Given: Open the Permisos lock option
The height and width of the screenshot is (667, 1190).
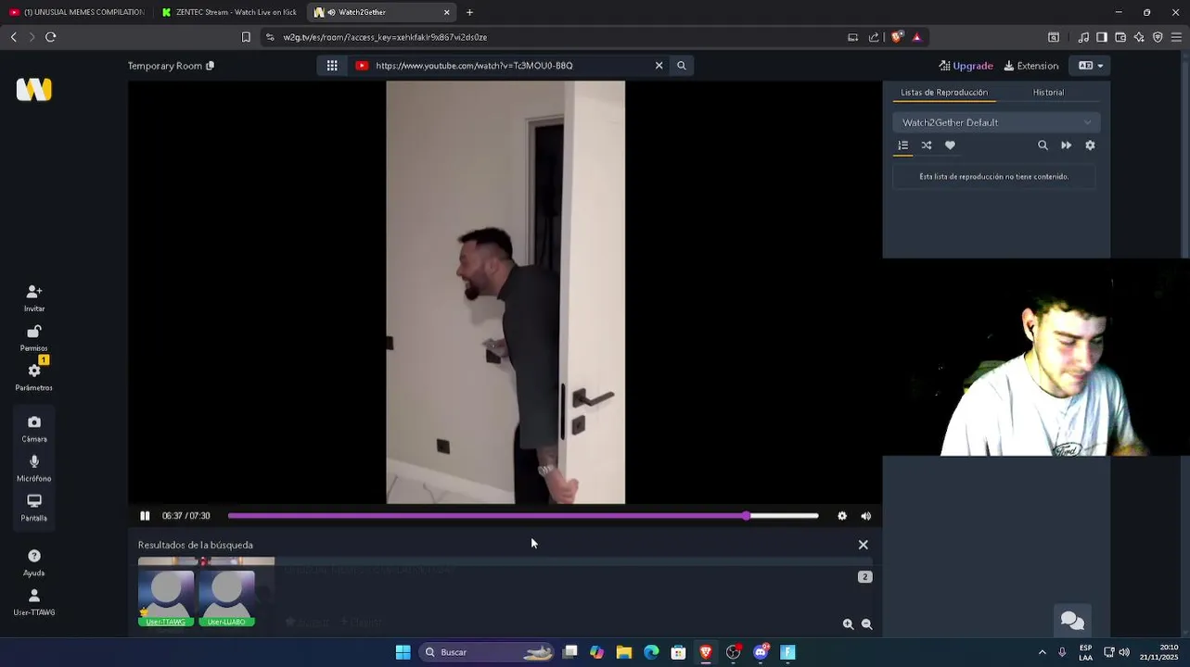Looking at the screenshot, I should (34, 338).
